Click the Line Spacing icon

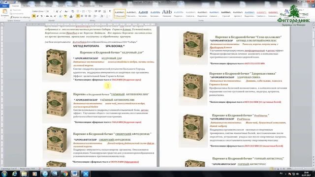[95, 16]
